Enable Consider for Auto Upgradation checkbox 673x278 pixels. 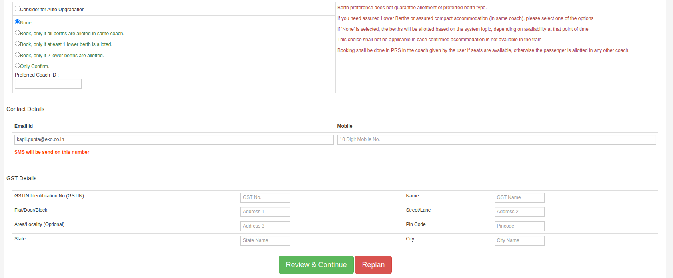tap(17, 9)
